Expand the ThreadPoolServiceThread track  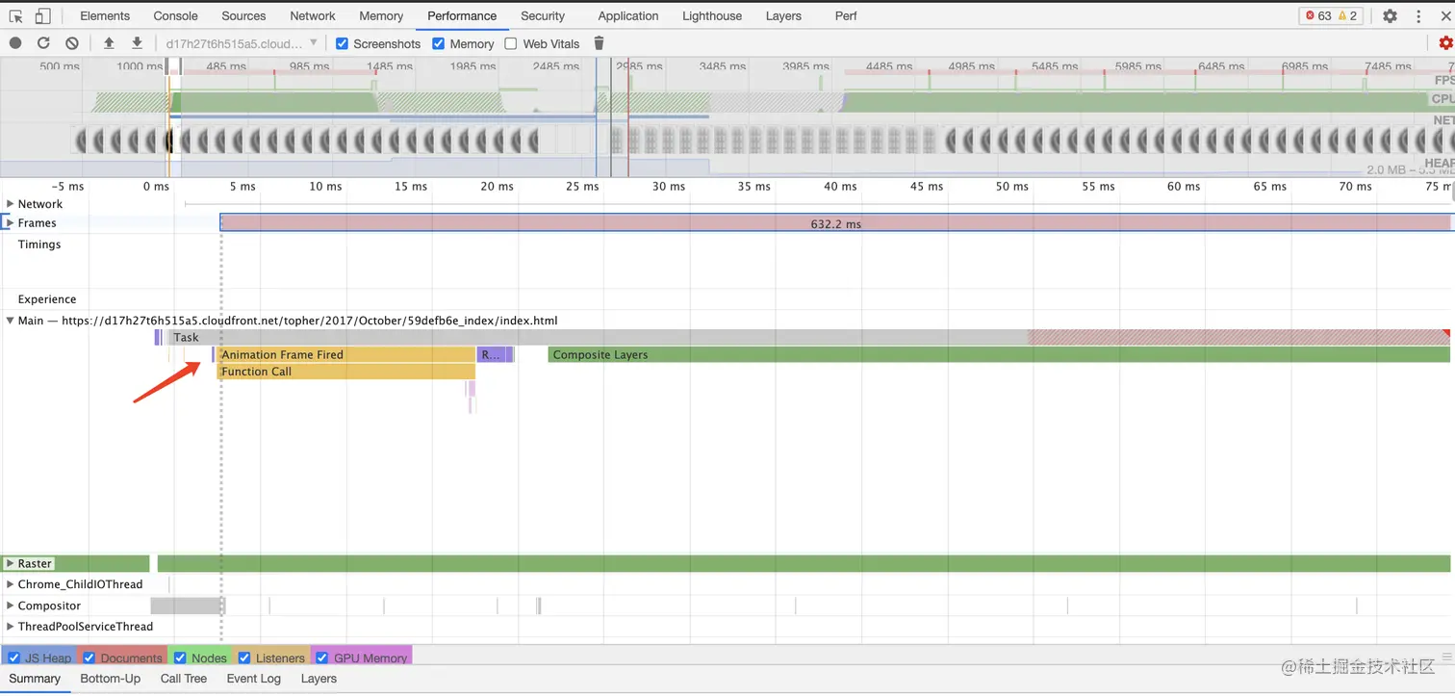tap(11, 627)
